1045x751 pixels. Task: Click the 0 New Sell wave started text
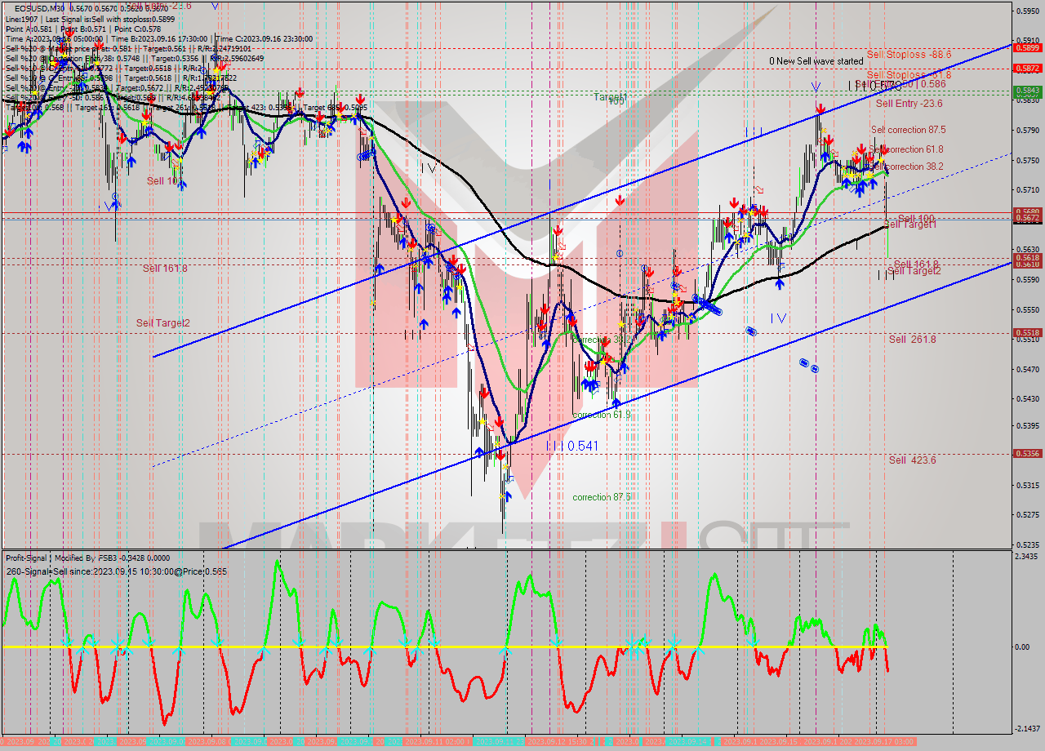(816, 61)
